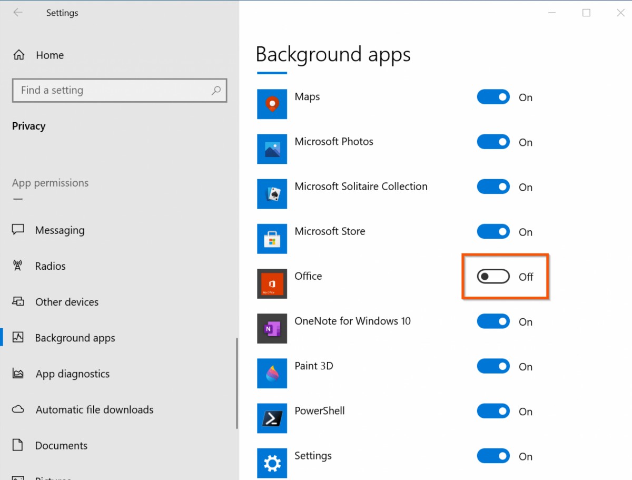Click the Paint 3D name text
Viewport: 632px width, 480px height.
(314, 365)
